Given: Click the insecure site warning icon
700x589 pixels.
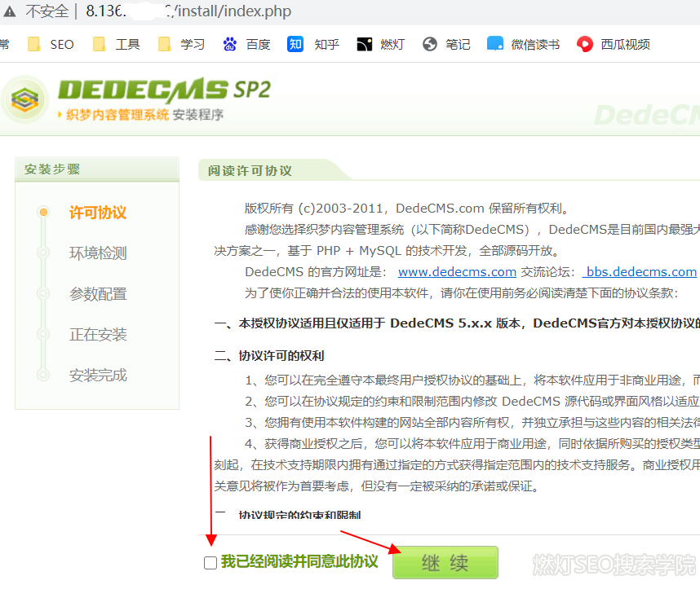Looking at the screenshot, I should 10,11.
